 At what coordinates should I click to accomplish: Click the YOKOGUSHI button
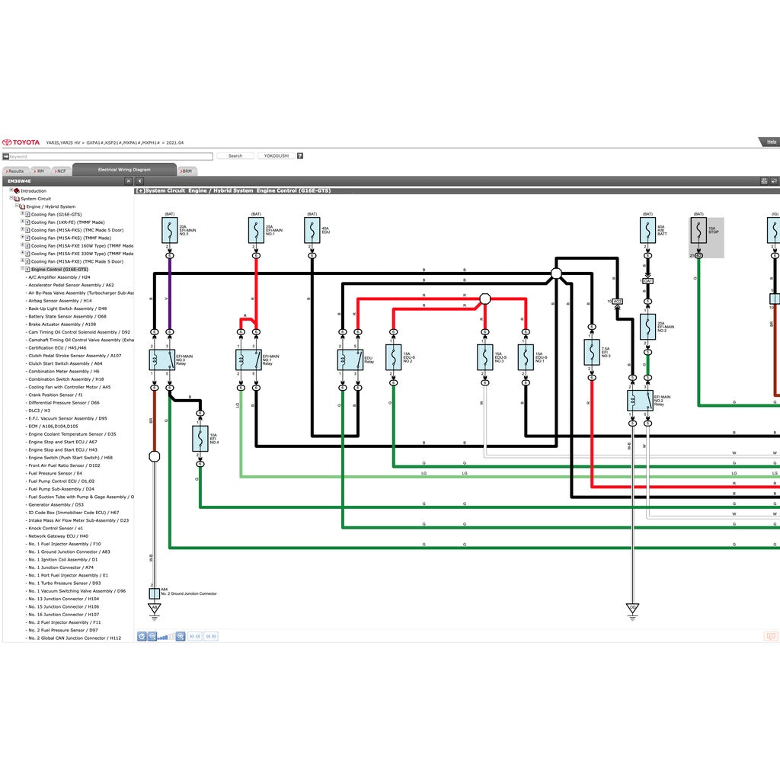[276, 155]
